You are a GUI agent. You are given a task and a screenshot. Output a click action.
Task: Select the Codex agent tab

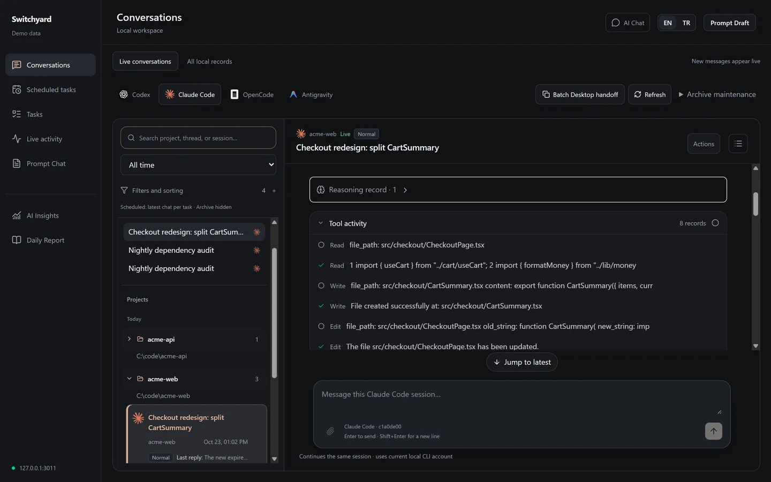click(134, 94)
